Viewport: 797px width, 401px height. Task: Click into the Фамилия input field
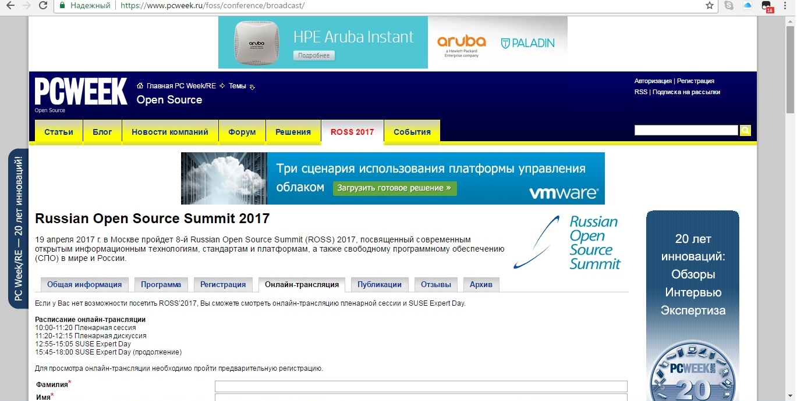[420, 386]
